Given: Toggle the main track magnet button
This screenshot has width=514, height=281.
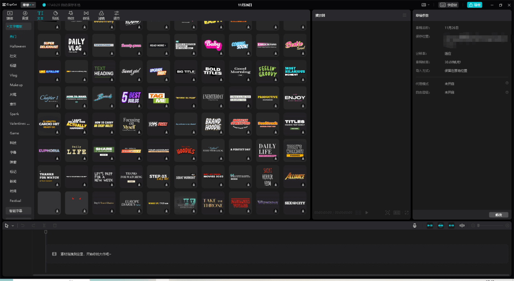Looking at the screenshot, I should 430,225.
